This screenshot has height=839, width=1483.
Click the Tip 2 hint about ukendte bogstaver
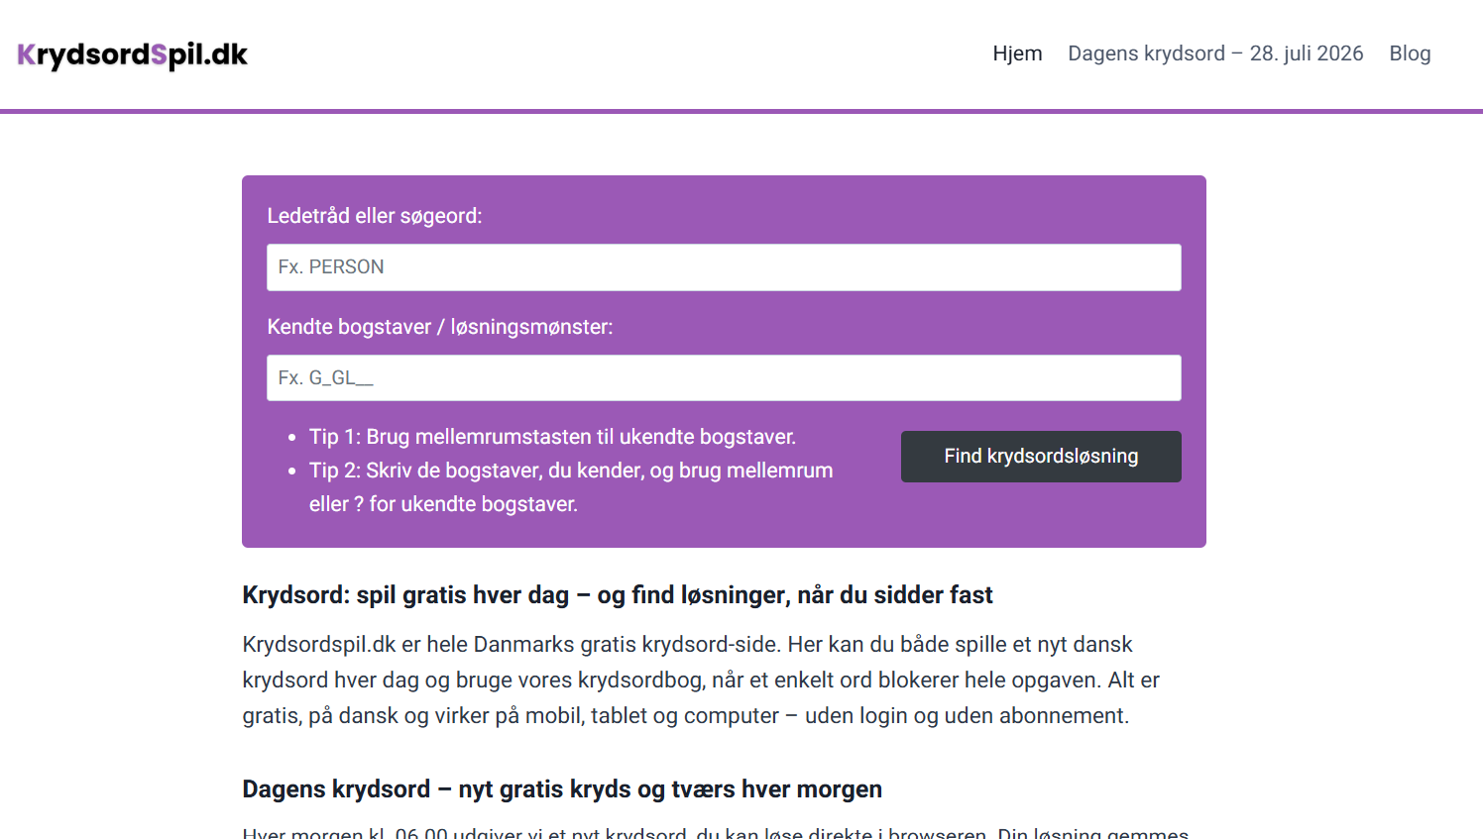pos(571,487)
